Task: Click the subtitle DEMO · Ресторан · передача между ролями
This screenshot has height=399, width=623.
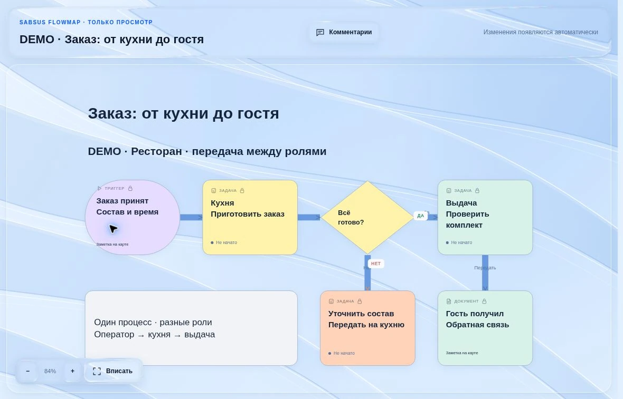Action: tap(207, 151)
